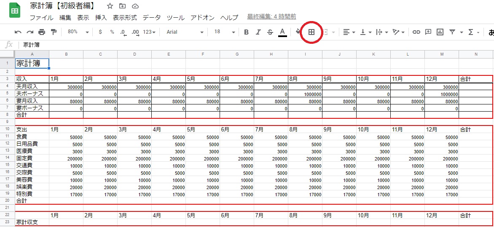Click the insert chart icon
The width and height of the screenshot is (494, 227).
coord(440,32)
